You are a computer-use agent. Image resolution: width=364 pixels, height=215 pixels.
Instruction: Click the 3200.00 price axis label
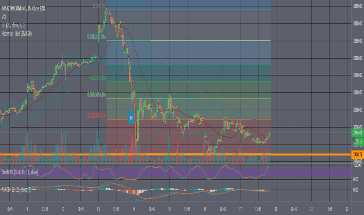pyautogui.click(x=358, y=58)
